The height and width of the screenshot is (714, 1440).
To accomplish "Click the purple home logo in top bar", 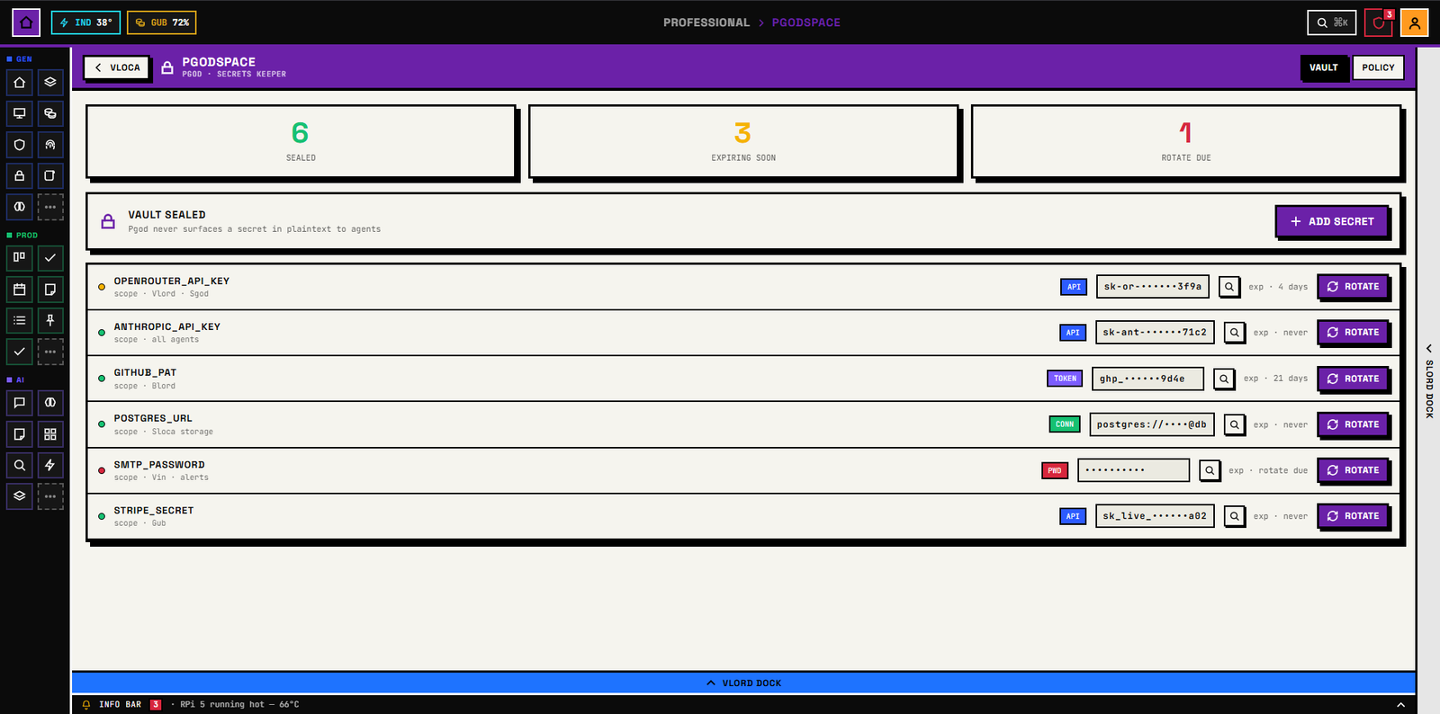I will click(26, 22).
